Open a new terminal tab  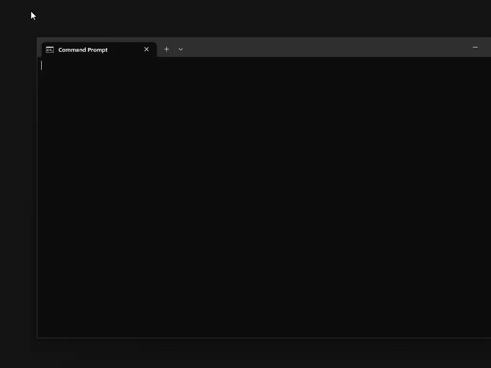(x=166, y=49)
